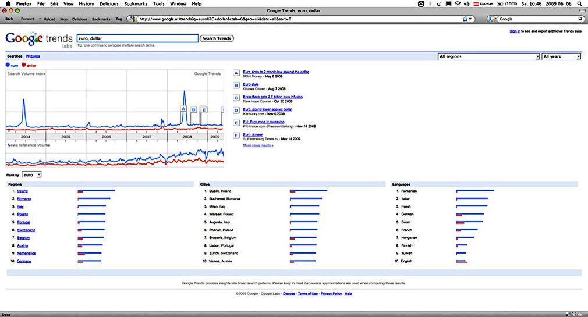Click chart flag marker A
This screenshot has height=317, width=588.
tap(183, 109)
